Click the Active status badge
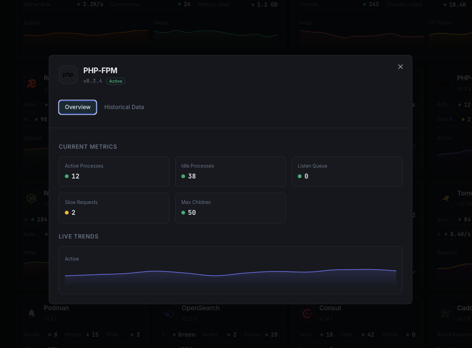The width and height of the screenshot is (472, 348). click(x=116, y=81)
